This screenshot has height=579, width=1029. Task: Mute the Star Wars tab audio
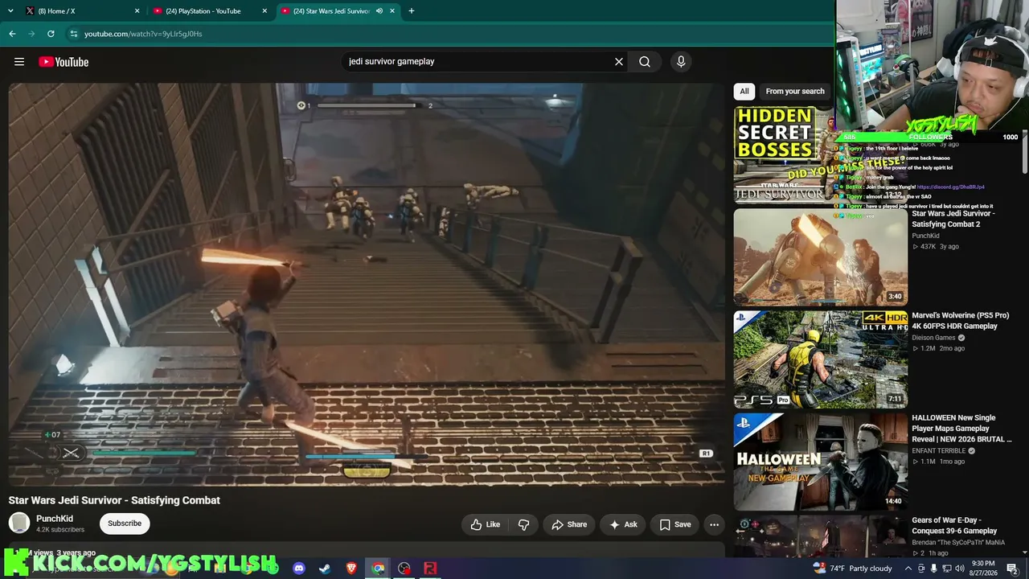coord(379,11)
